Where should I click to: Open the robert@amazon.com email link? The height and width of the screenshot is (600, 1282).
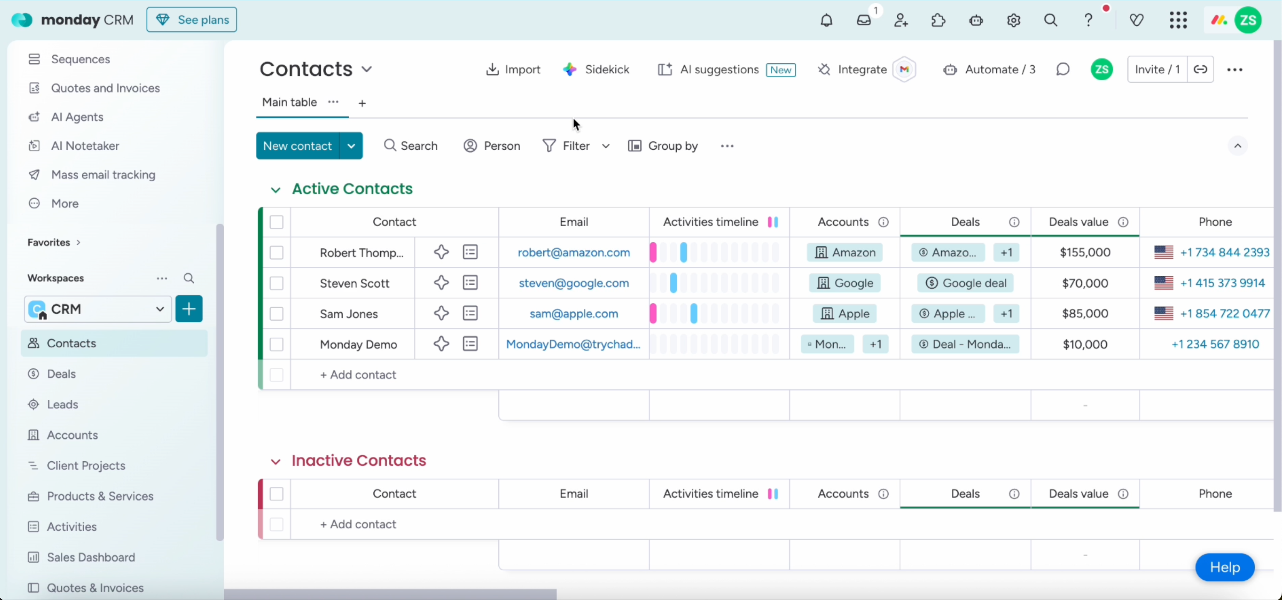point(574,252)
